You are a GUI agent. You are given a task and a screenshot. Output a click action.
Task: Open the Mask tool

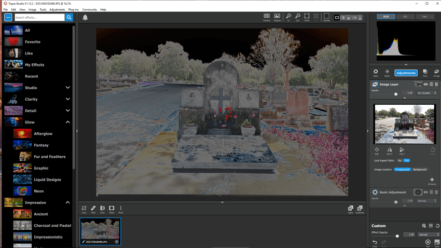pos(112,209)
